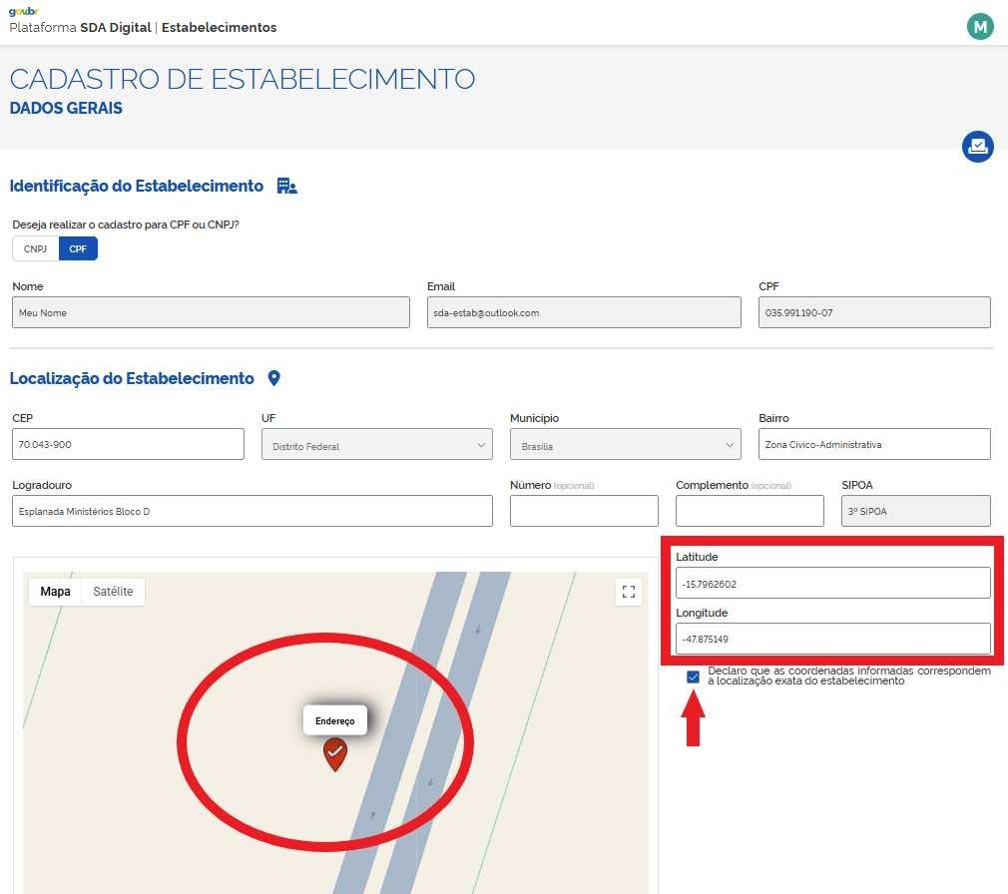Viewport: 1008px width, 894px height.
Task: Click the blue round save icon
Action: pos(977,147)
